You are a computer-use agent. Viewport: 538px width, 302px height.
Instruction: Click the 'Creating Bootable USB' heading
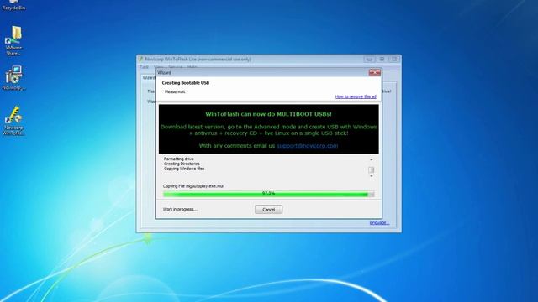[x=186, y=83]
